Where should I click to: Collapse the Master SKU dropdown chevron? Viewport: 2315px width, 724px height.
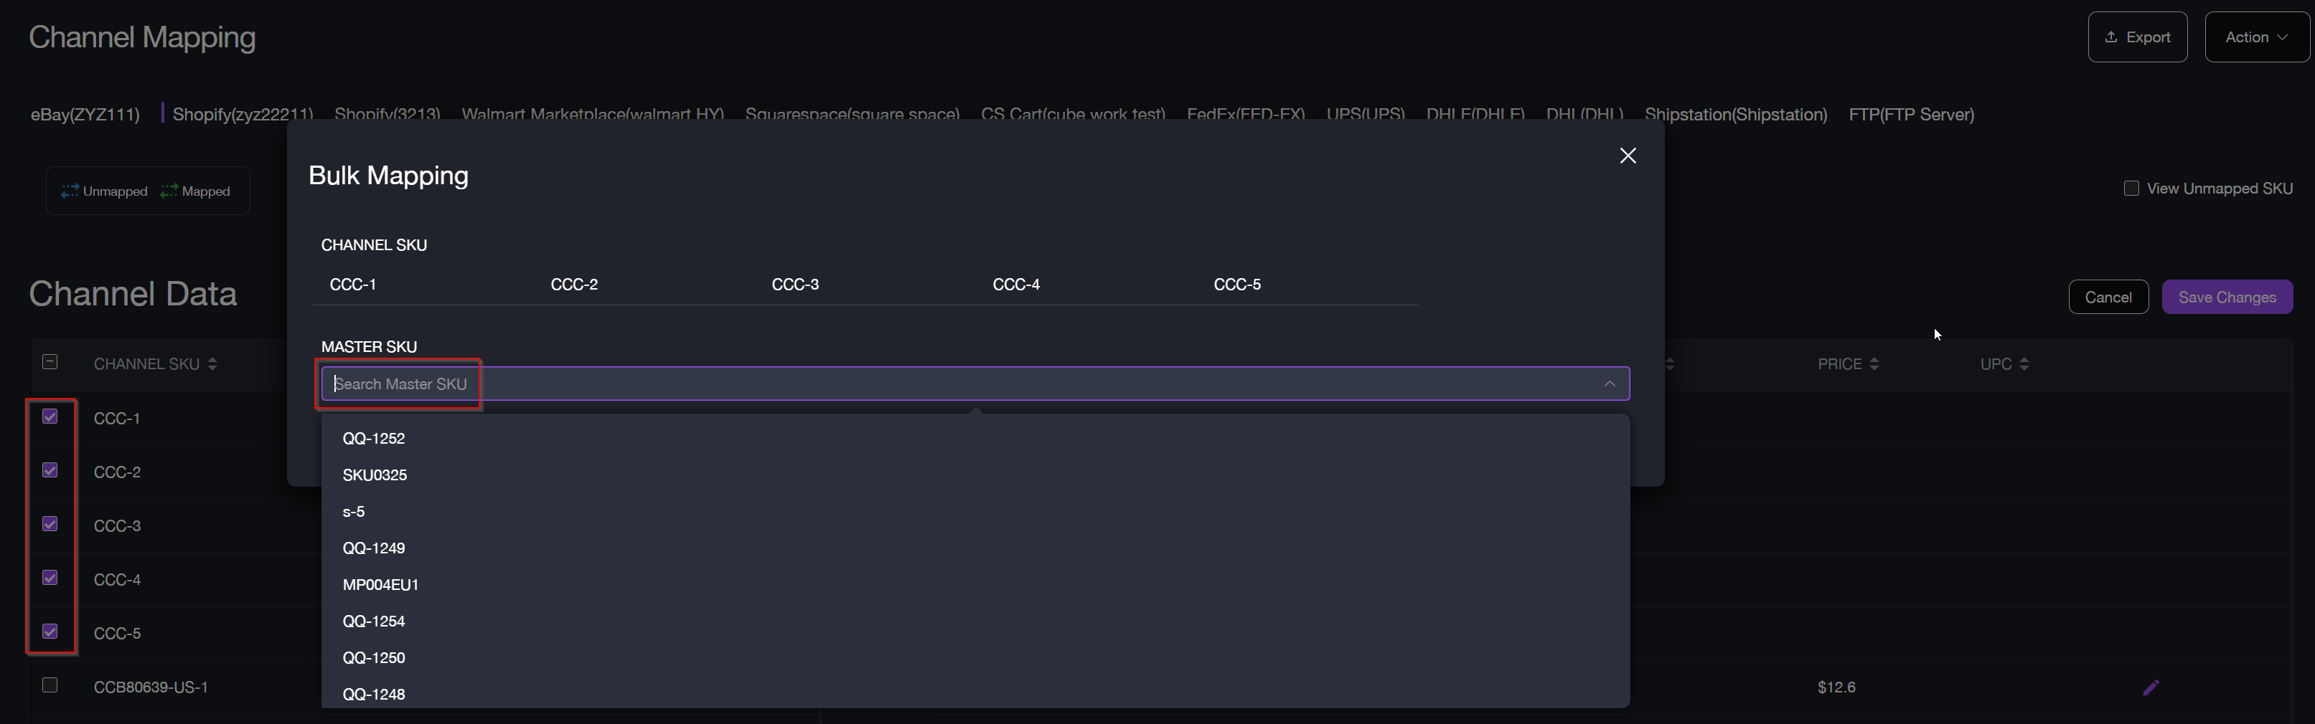point(1609,384)
